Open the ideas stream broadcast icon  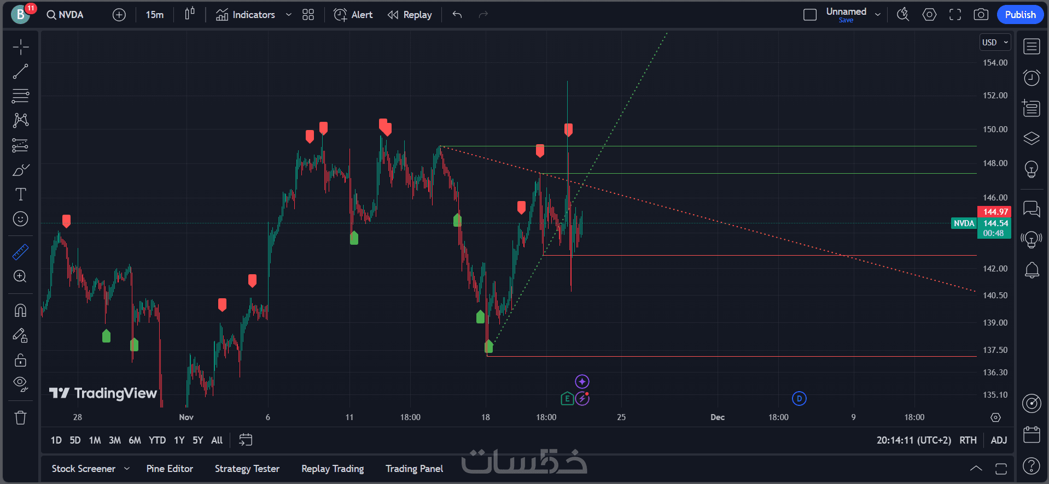tap(1031, 239)
